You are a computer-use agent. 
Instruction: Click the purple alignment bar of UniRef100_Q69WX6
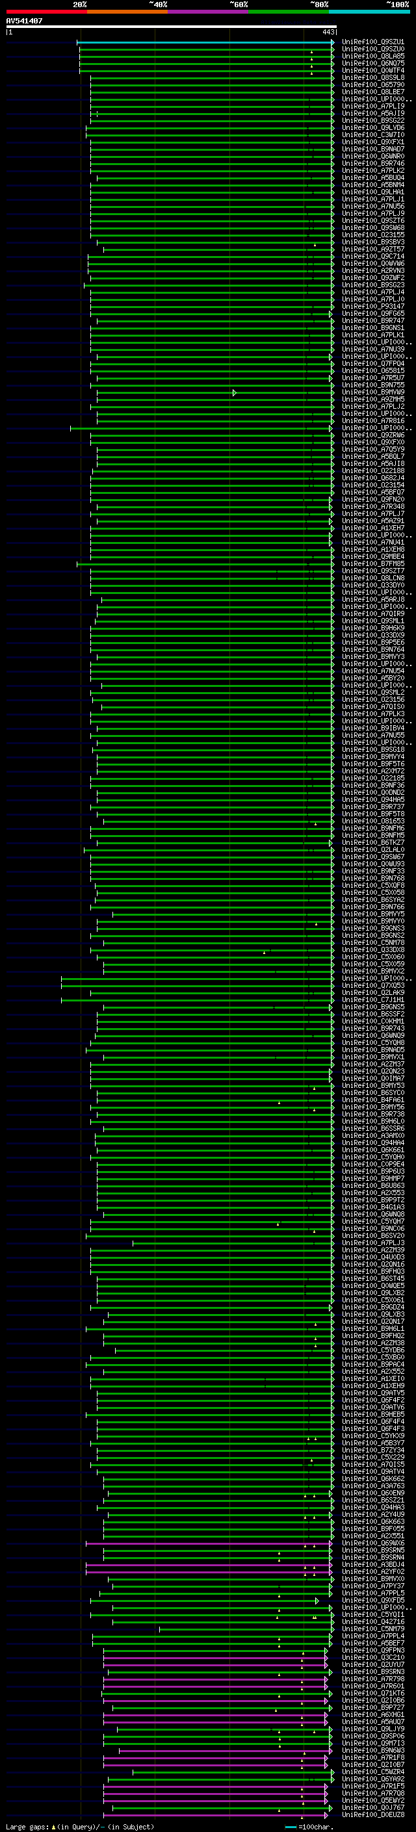pos(209,1543)
